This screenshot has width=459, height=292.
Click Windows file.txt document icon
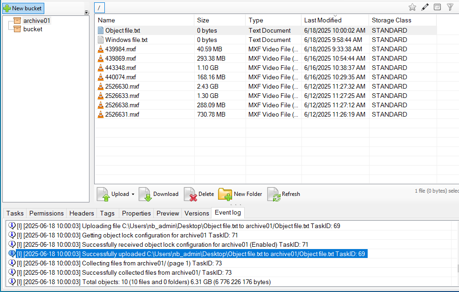[x=101, y=40]
